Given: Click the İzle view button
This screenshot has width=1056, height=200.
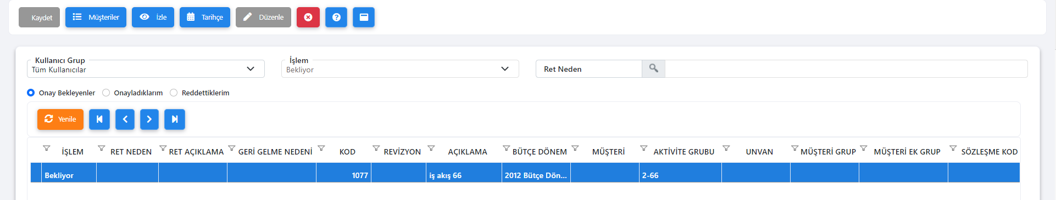Looking at the screenshot, I should [x=153, y=18].
